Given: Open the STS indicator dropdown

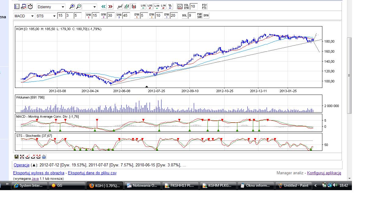Looking at the screenshot, I should pyautogui.click(x=46, y=16).
